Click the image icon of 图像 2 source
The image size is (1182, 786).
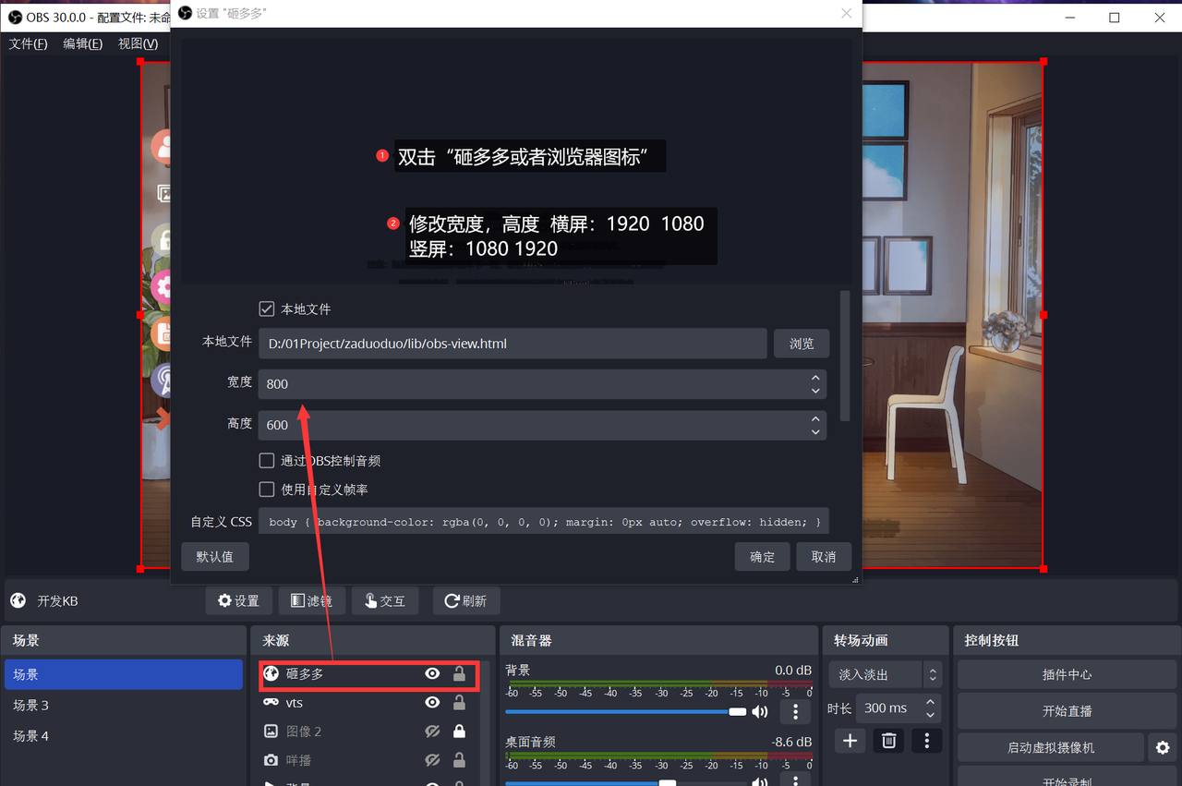pos(271,732)
